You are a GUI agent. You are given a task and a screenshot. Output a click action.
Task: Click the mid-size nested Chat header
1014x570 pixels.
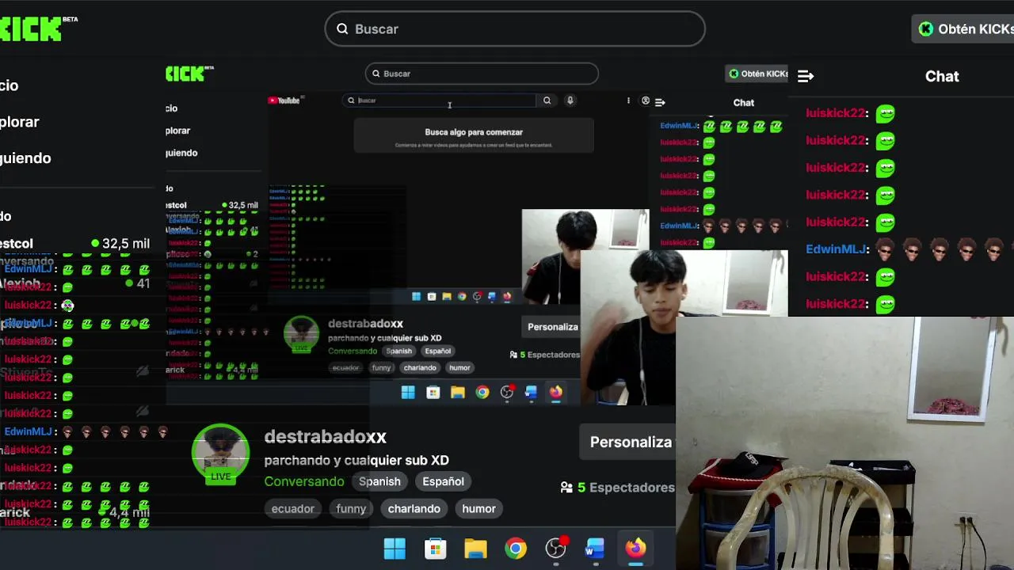(x=743, y=103)
